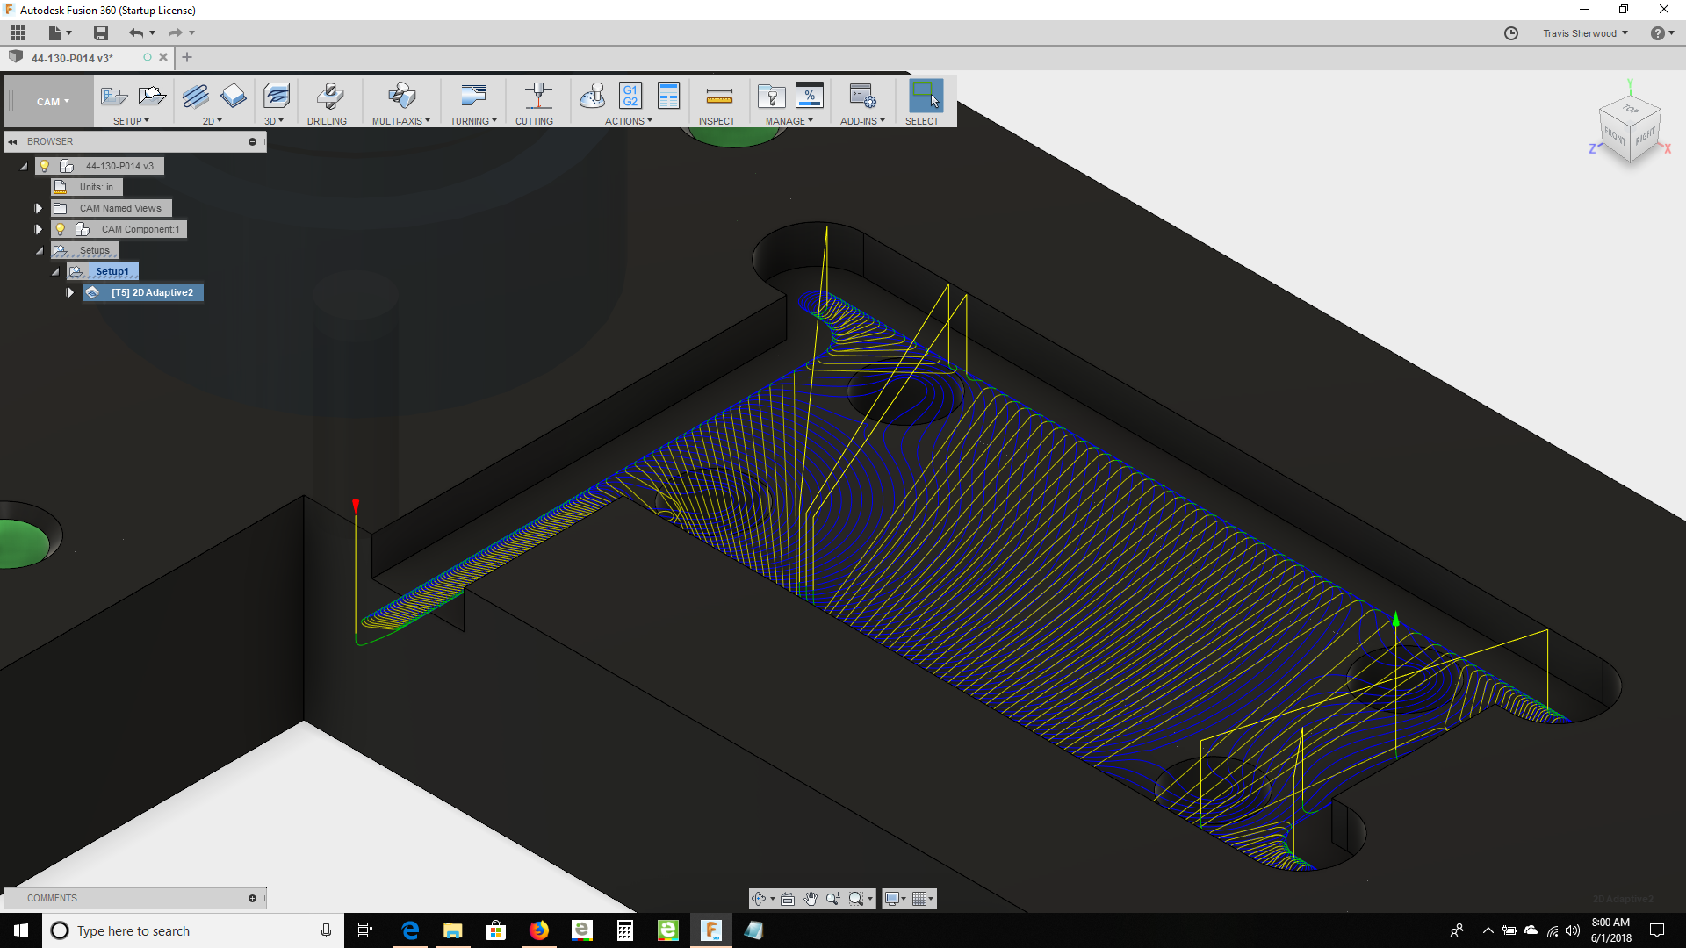Click the Simulate toolpath icon
The height and width of the screenshot is (948, 1686).
coord(593,96)
